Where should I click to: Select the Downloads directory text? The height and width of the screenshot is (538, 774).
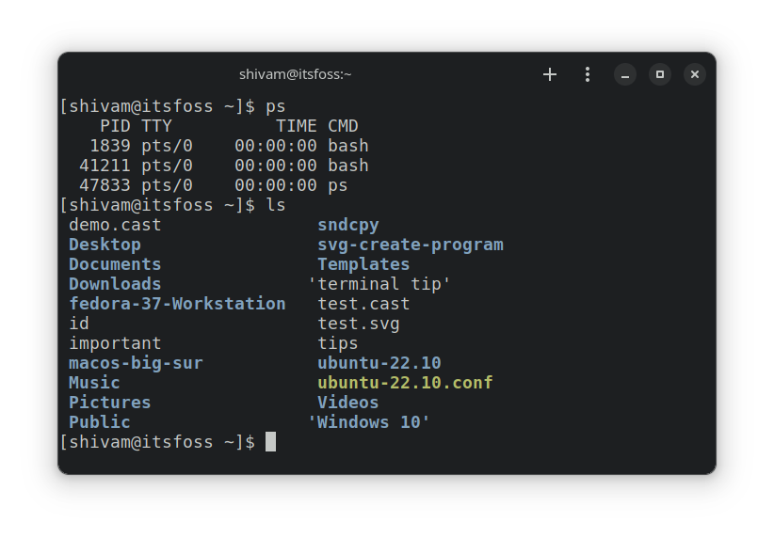tap(115, 284)
